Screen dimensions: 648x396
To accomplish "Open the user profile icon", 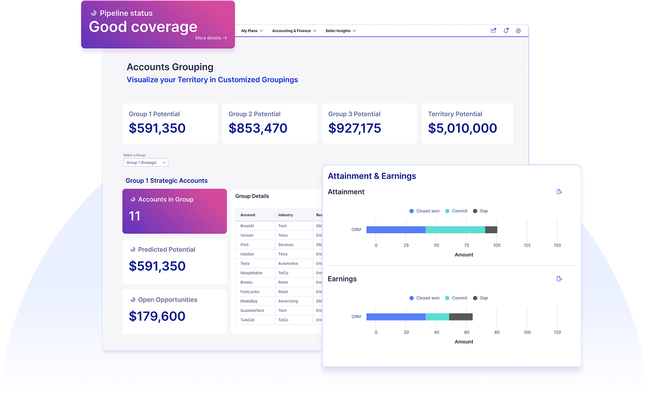I will pyautogui.click(x=518, y=30).
